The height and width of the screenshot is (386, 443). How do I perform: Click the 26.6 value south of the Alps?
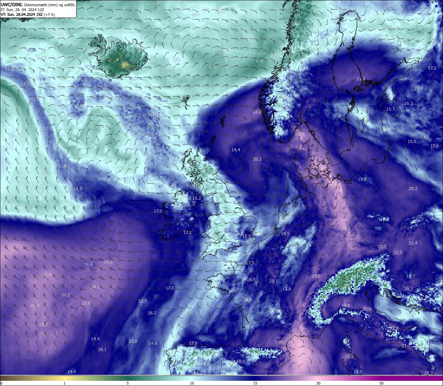pos(346,305)
